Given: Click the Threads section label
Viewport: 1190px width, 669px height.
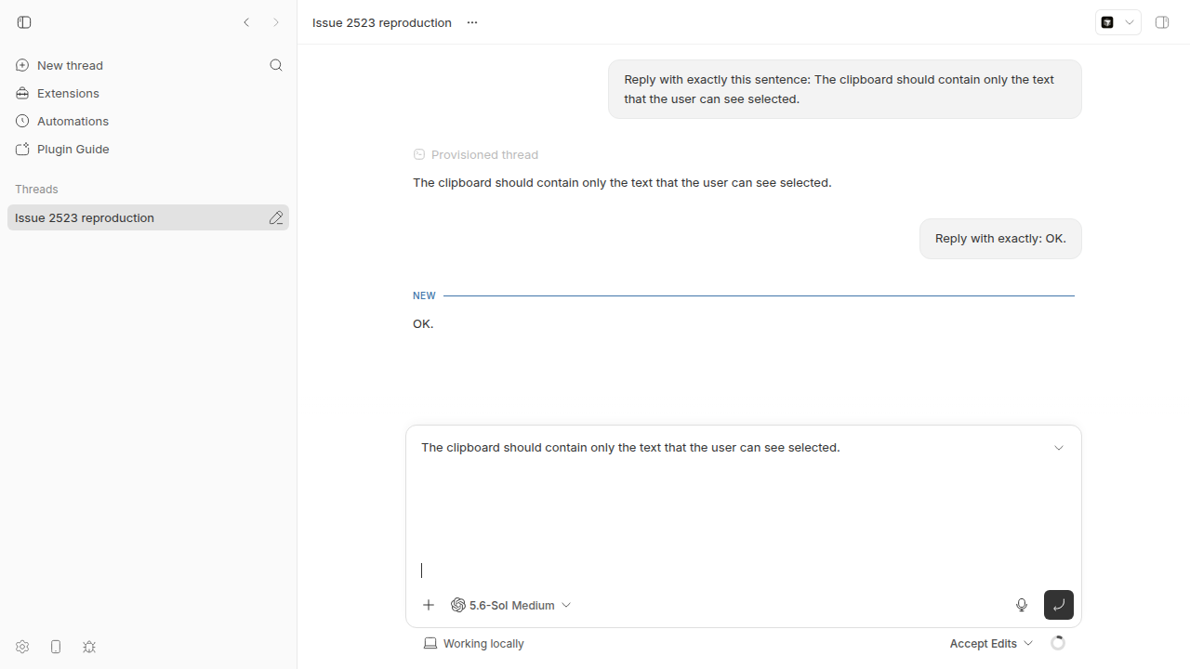Looking at the screenshot, I should (x=36, y=189).
